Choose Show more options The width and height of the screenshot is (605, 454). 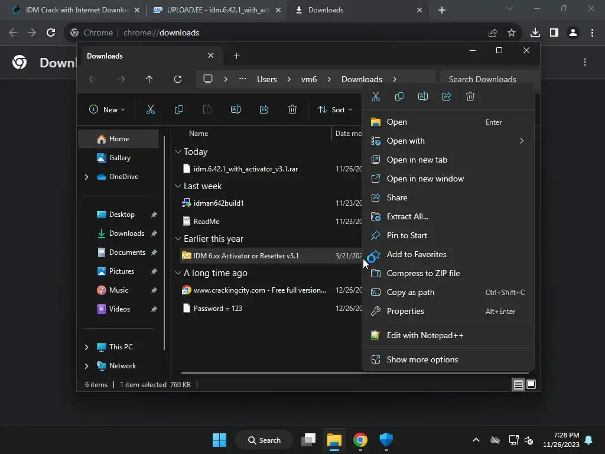click(448, 359)
